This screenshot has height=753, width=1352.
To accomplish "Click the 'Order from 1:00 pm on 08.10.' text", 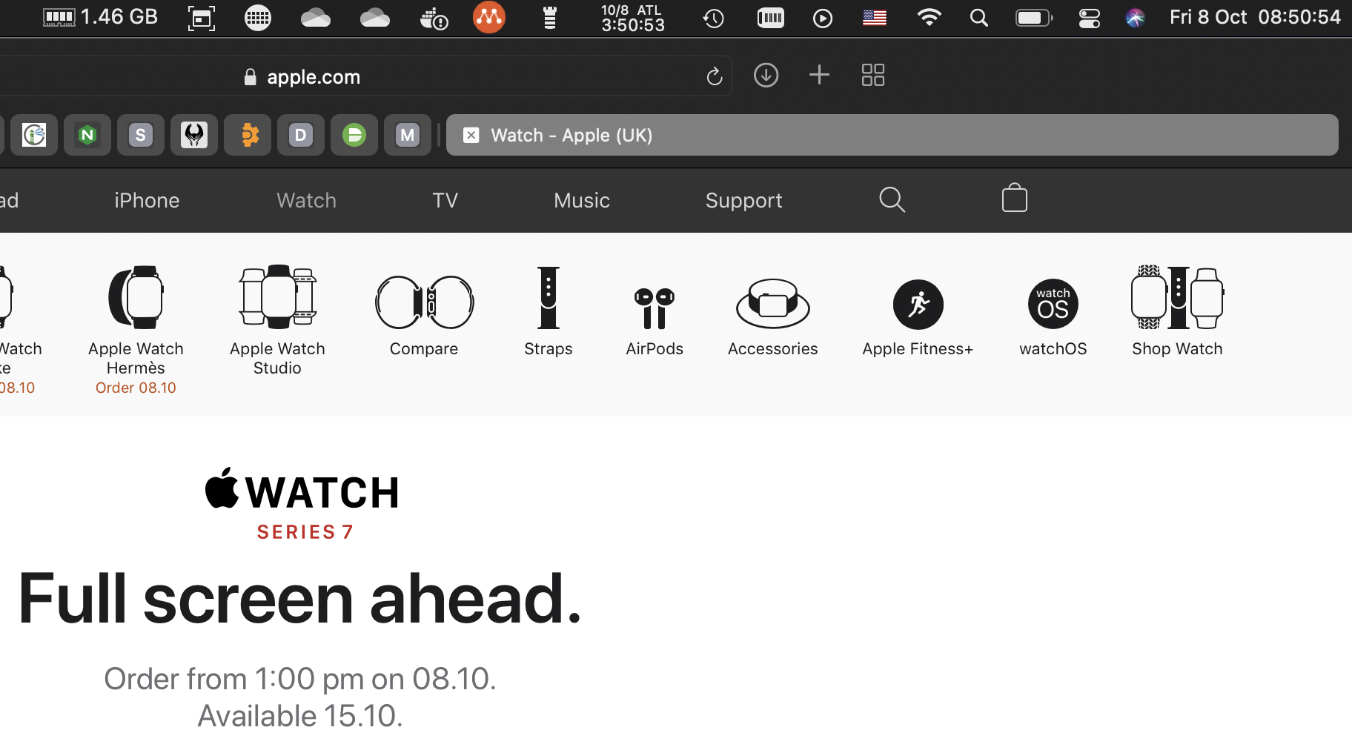I will tap(300, 678).
